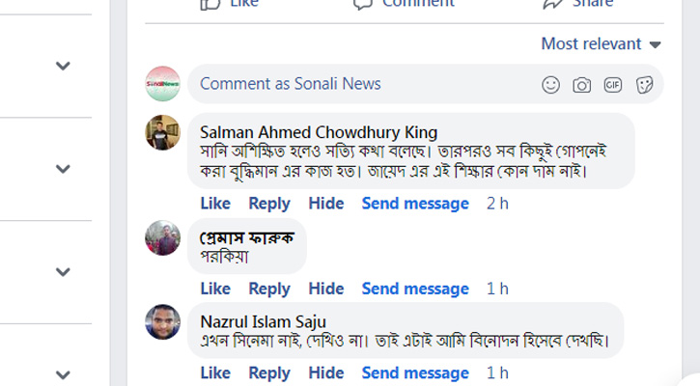The image size is (700, 386).
Task: Open the sticker picker icon
Action: [643, 85]
